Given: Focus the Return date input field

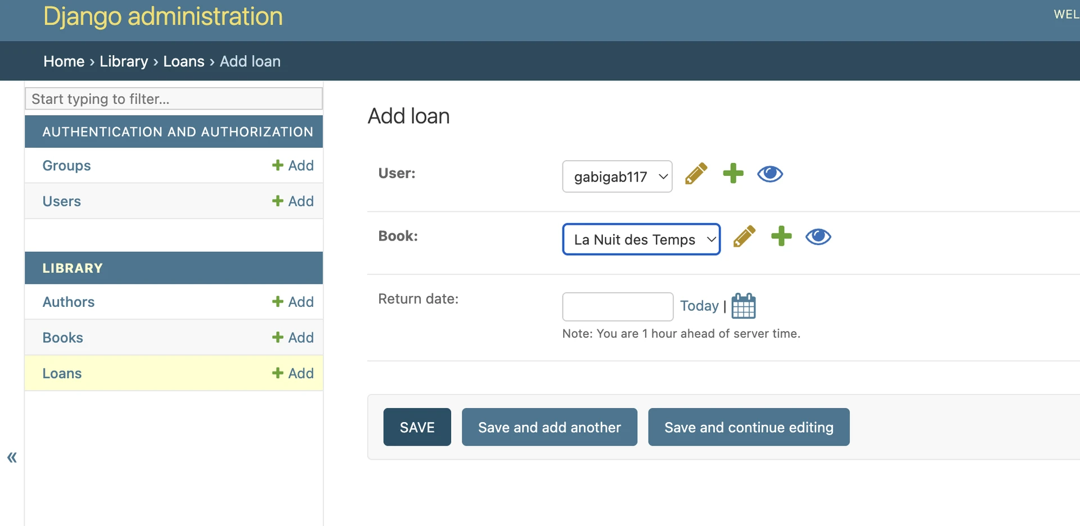Looking at the screenshot, I should (618, 307).
